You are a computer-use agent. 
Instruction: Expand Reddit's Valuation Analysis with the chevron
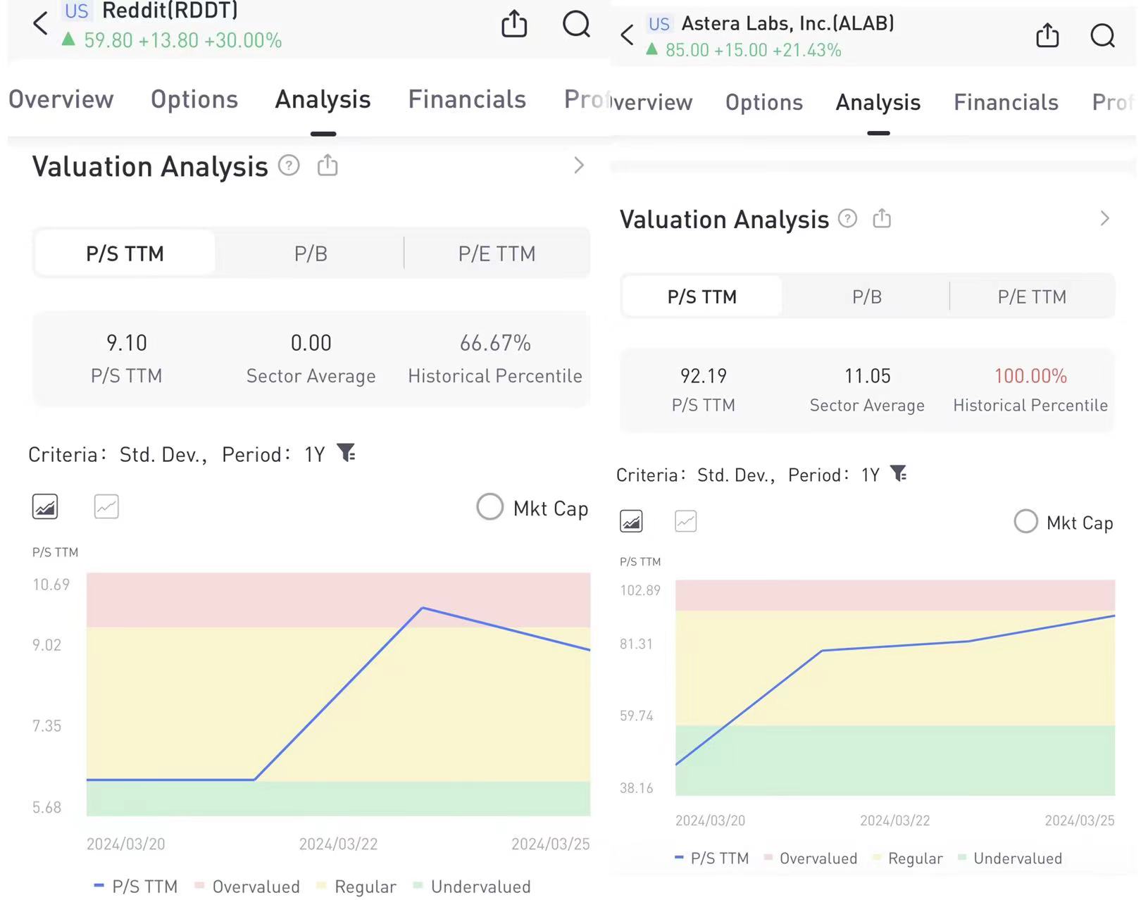[x=579, y=165]
